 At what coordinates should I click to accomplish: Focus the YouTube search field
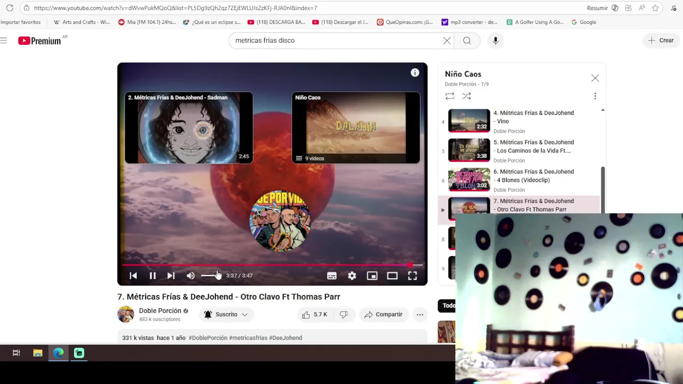336,41
